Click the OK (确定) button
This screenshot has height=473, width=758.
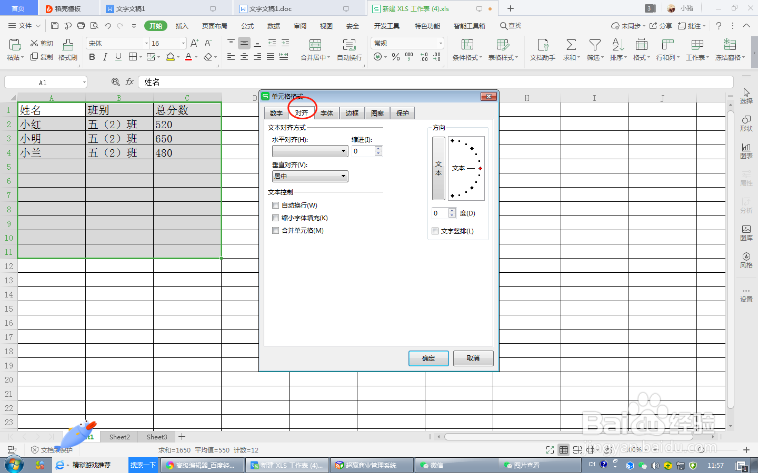(x=428, y=358)
